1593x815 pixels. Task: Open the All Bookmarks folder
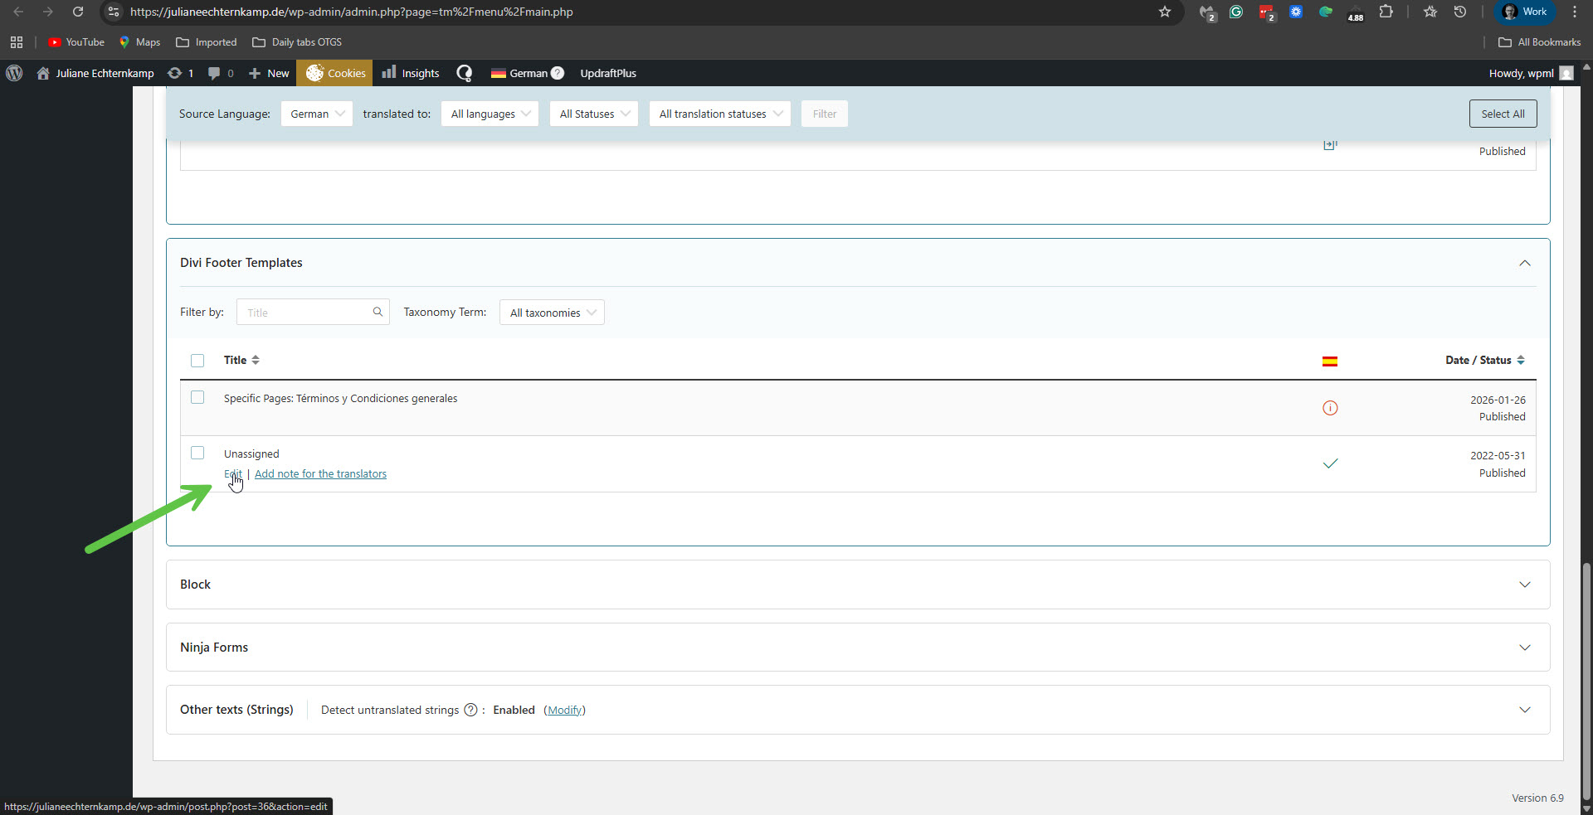pos(1540,42)
